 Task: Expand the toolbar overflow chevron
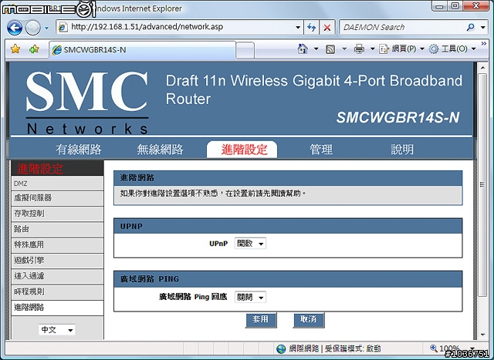(484, 44)
